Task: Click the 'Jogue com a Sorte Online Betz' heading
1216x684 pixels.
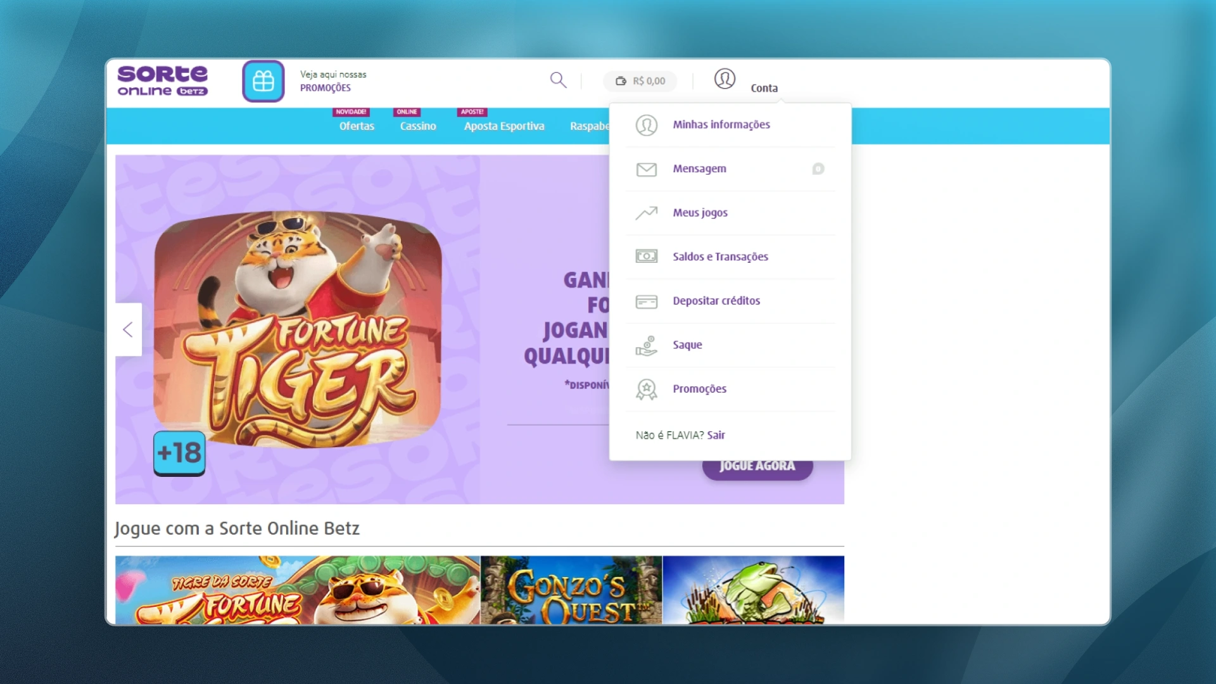Action: point(237,528)
